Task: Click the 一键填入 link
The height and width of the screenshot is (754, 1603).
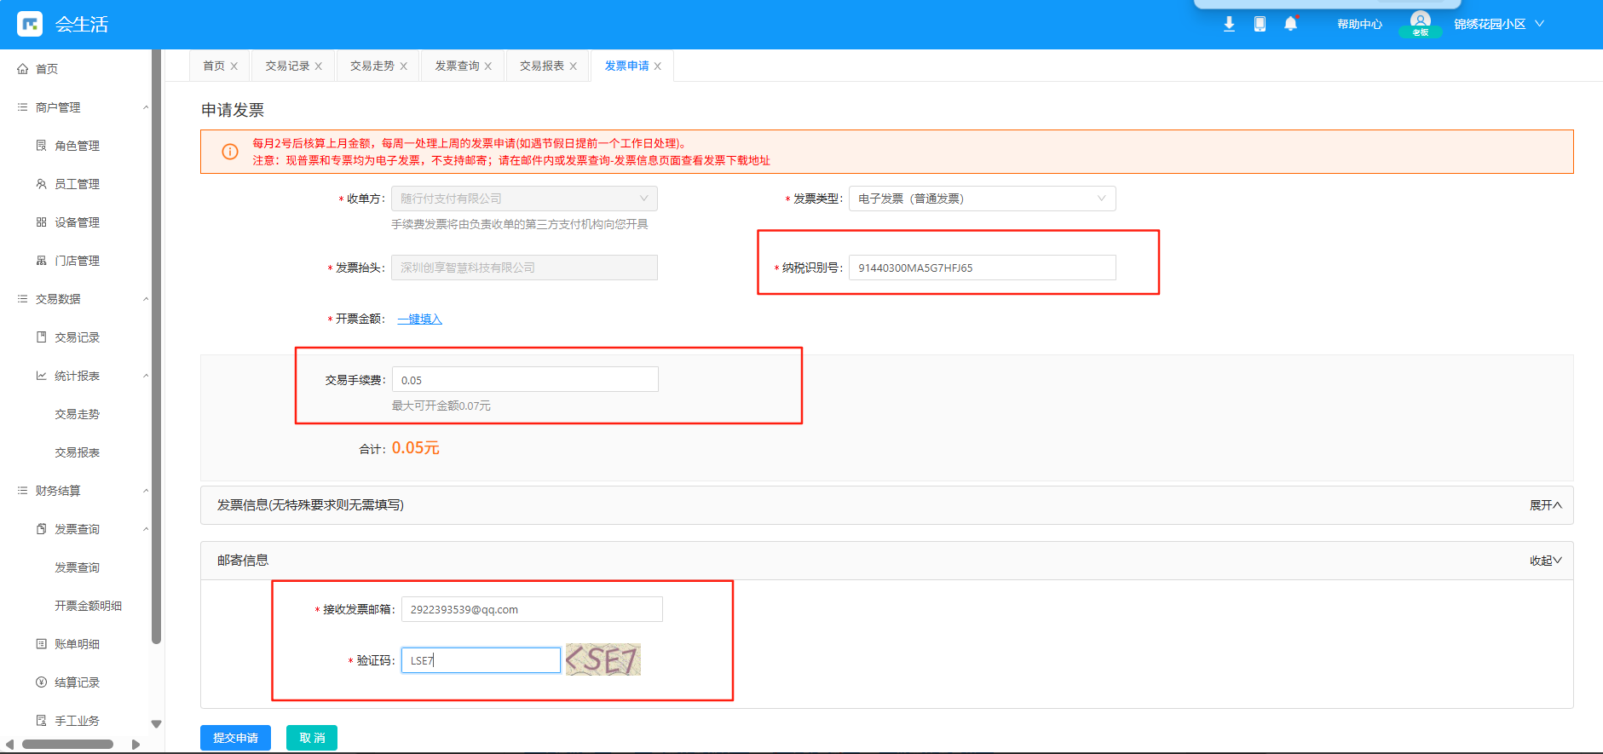Action: click(x=419, y=319)
